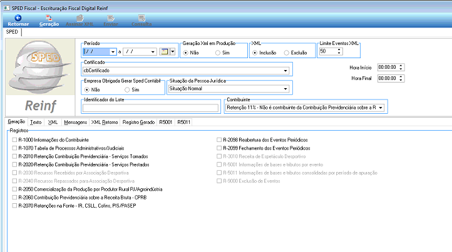Check R-1070 Tabela de Processos Administrativos/Judiciais
Viewport: 452px width, 252px height.
[14, 148]
